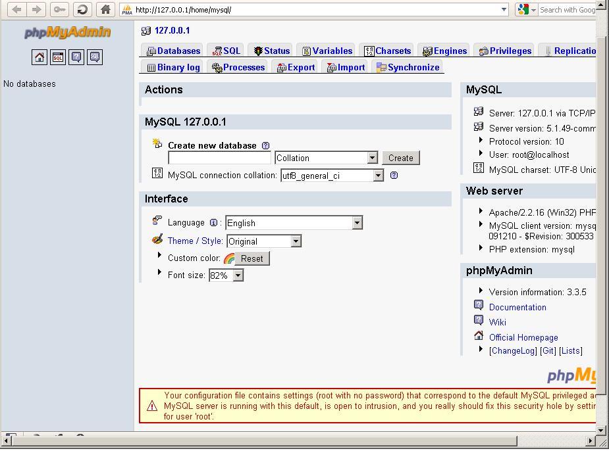The width and height of the screenshot is (609, 451).
Task: Click the rainbow custom color swatch
Action: [x=228, y=258]
